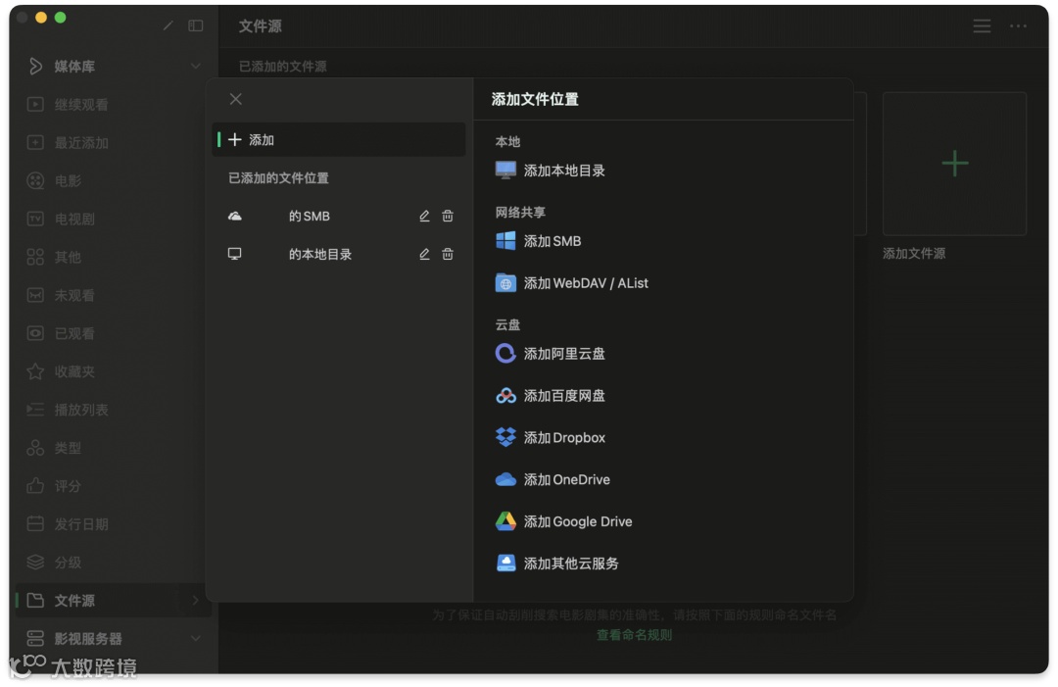Open the 查看命名规则 link

pos(634,635)
